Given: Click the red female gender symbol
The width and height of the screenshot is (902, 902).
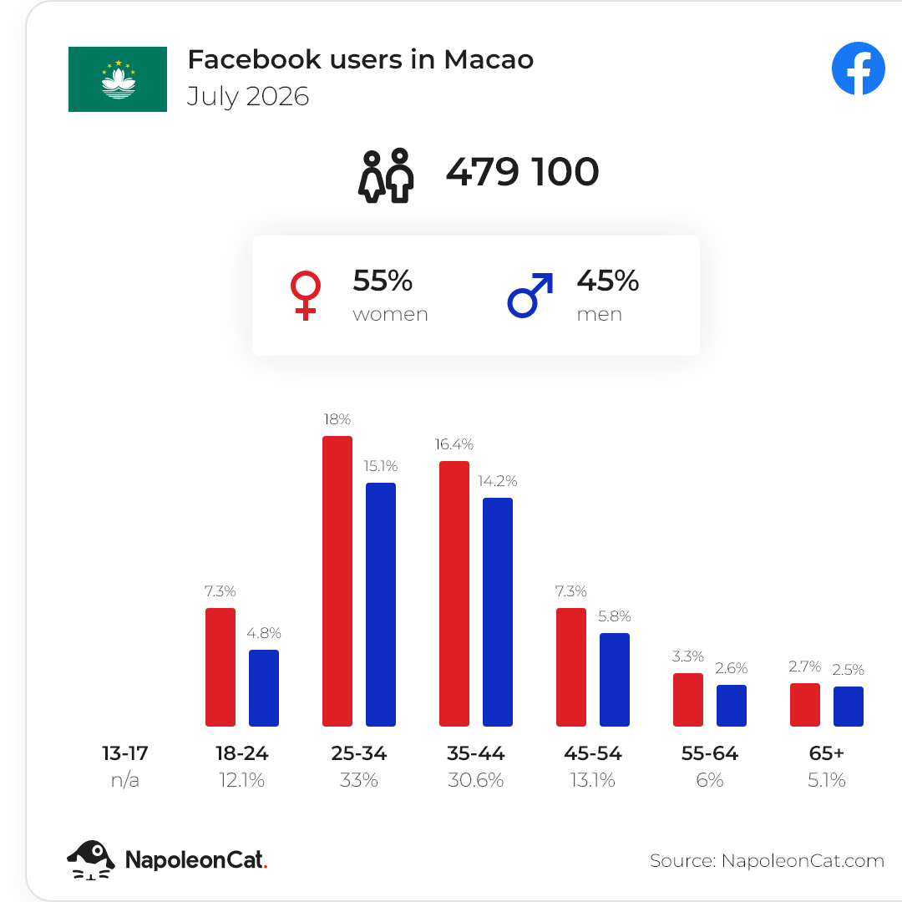Looking at the screenshot, I should (305, 295).
